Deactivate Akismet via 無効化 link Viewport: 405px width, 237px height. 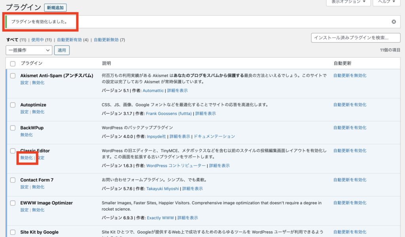tap(38, 83)
